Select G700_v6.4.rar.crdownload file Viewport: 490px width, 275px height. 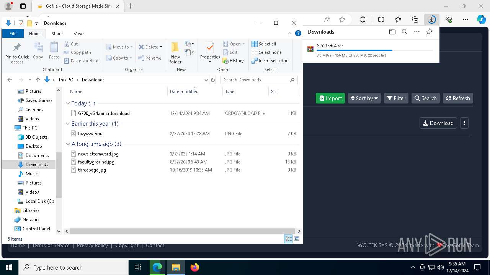[x=104, y=113]
